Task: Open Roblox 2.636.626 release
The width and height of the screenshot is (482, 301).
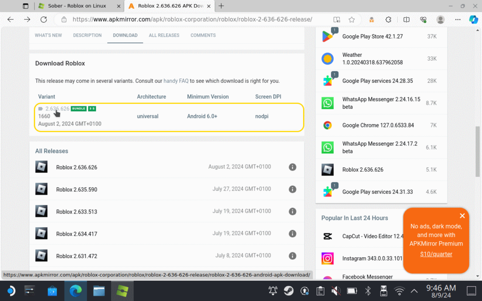Action: 77,167
